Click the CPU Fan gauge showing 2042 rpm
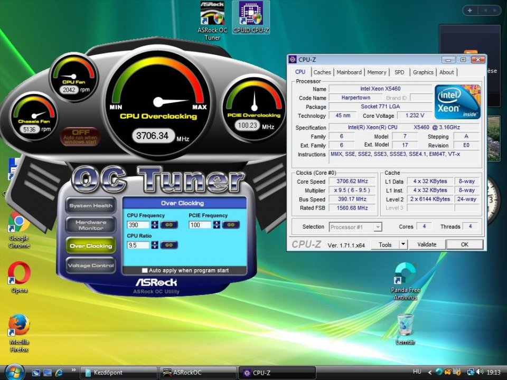Viewport: 507px width, 380px height. (74, 78)
